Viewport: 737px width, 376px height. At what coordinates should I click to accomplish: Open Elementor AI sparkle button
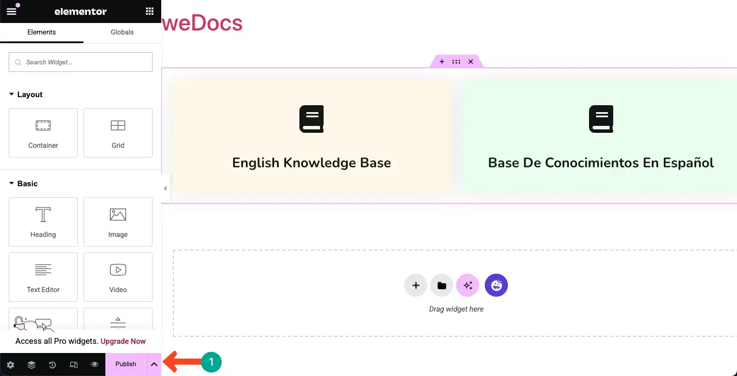click(468, 285)
